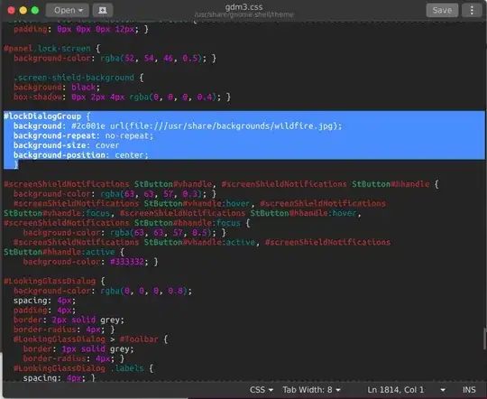Toggle the INS insert mode indicator
Screen dimensions: 487x399
click(469, 390)
